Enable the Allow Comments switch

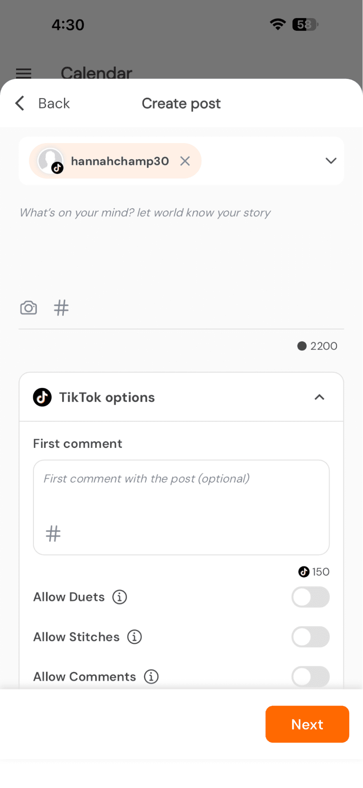click(310, 676)
